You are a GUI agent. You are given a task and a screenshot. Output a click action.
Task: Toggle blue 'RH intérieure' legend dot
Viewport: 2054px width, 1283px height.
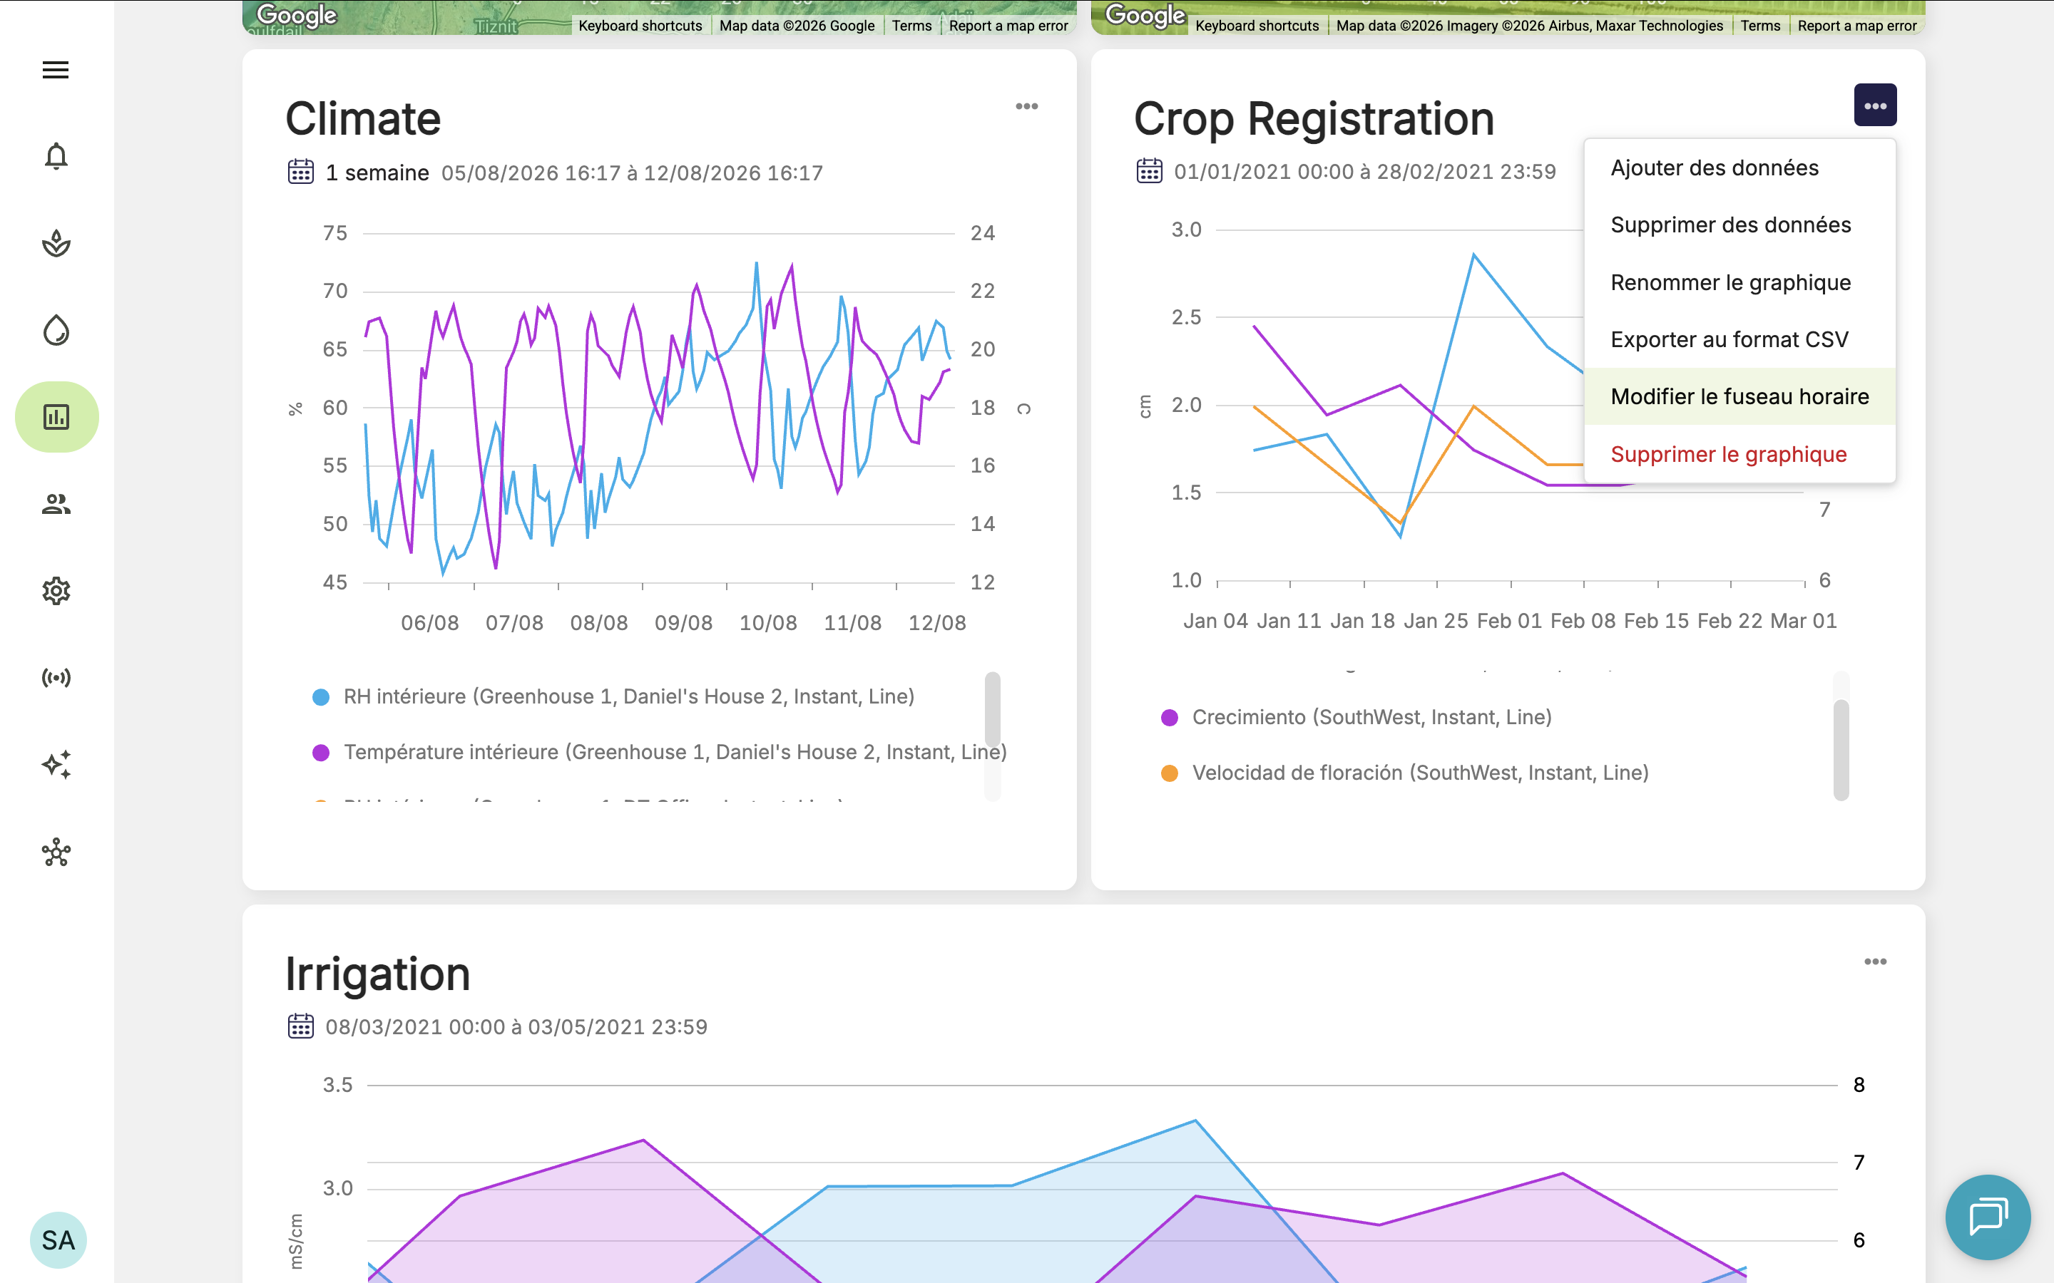[321, 698]
